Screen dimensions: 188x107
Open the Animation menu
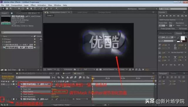[42, 5]
